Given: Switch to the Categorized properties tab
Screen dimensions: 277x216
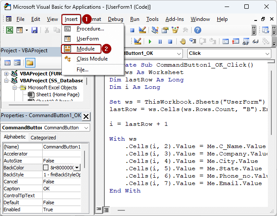Looking at the screenshot, I should 43,138.
